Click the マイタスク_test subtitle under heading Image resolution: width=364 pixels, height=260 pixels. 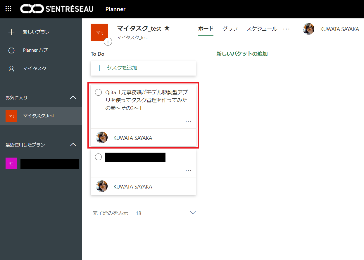[132, 38]
